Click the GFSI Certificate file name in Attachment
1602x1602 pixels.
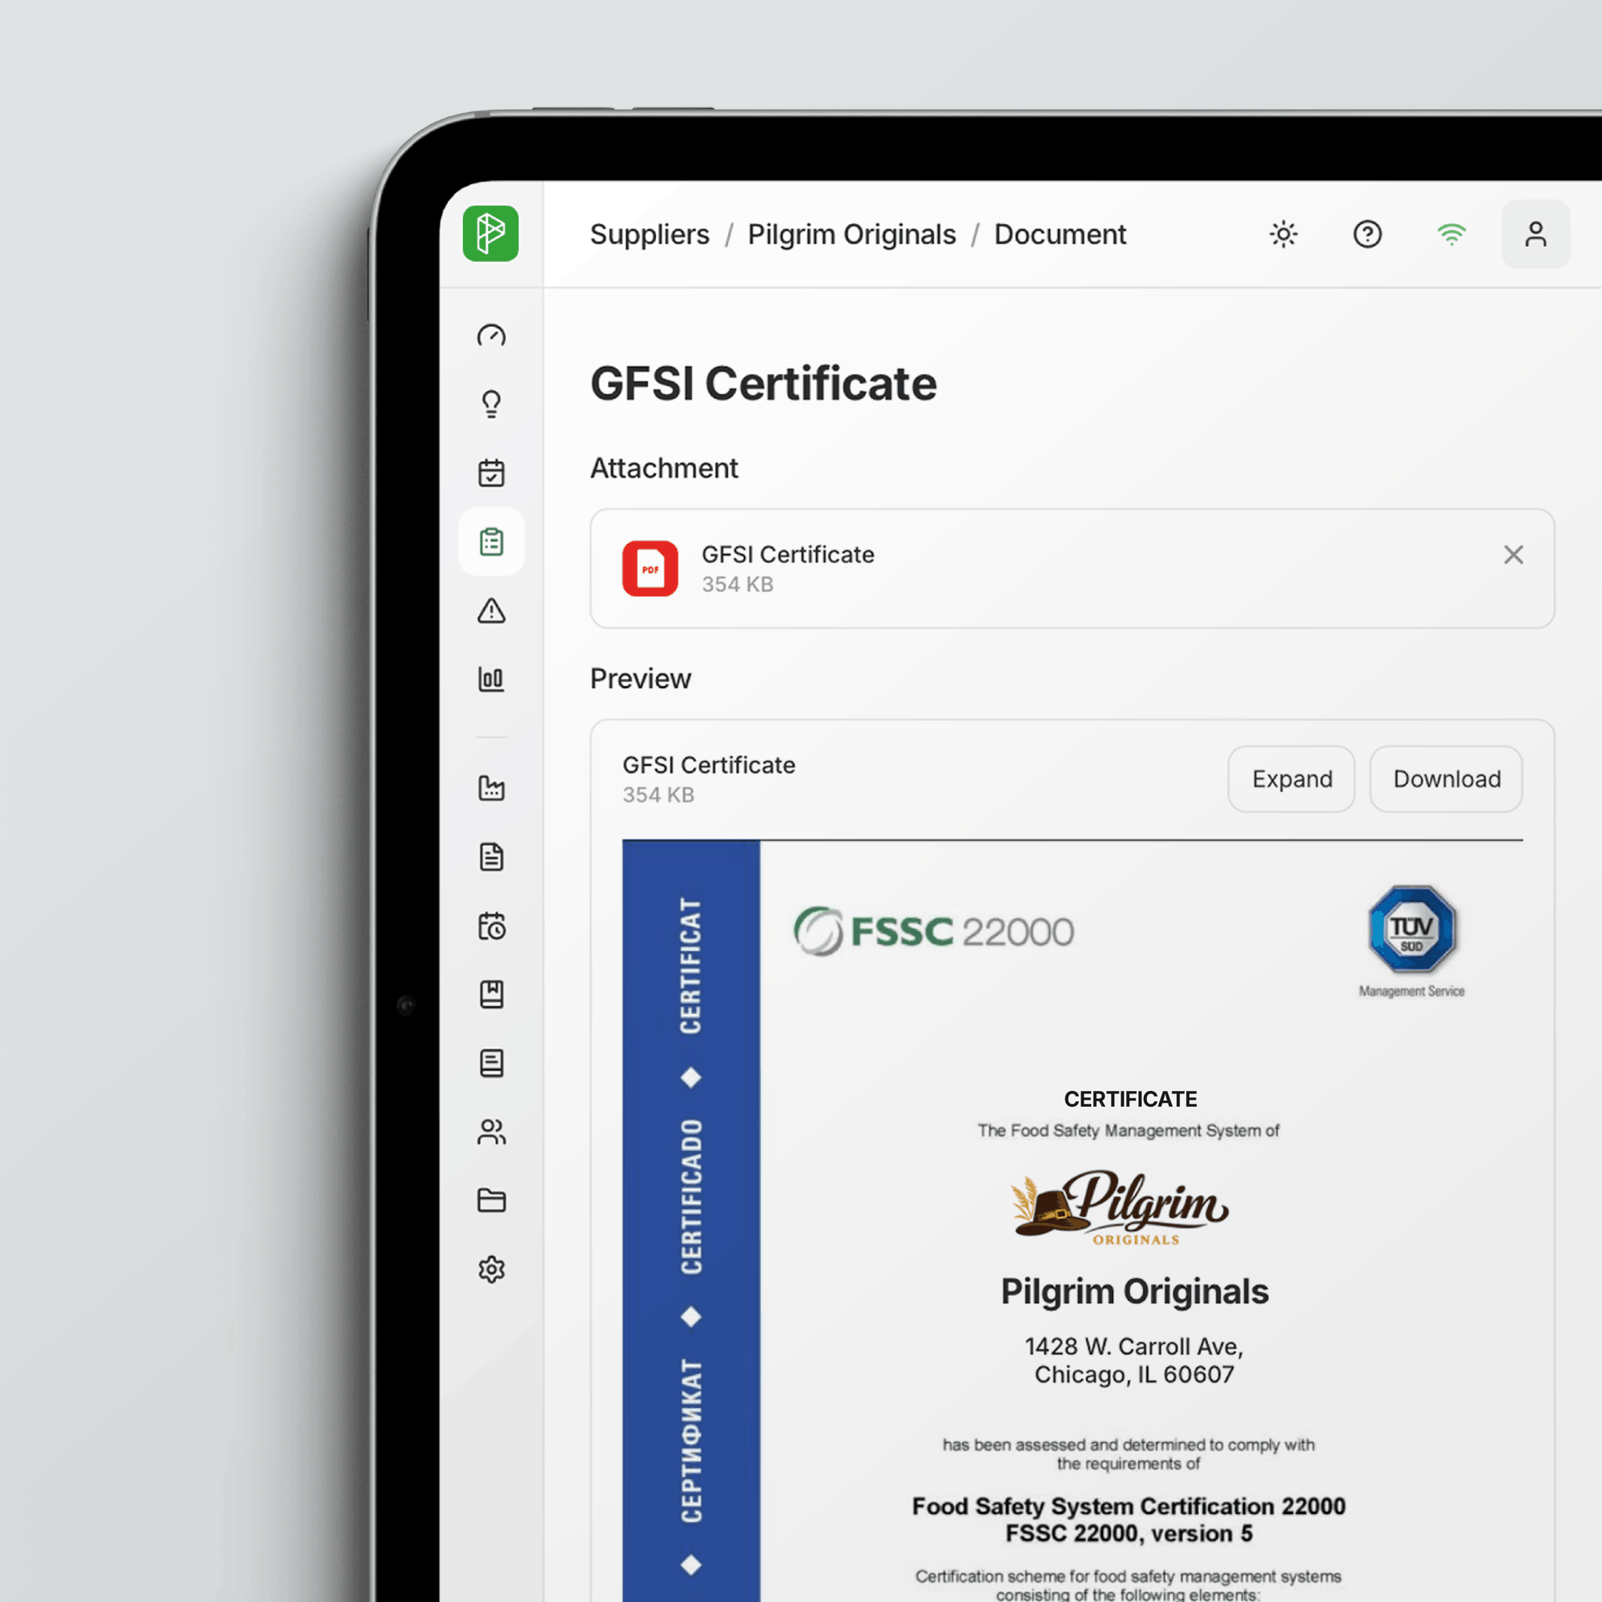tap(787, 555)
